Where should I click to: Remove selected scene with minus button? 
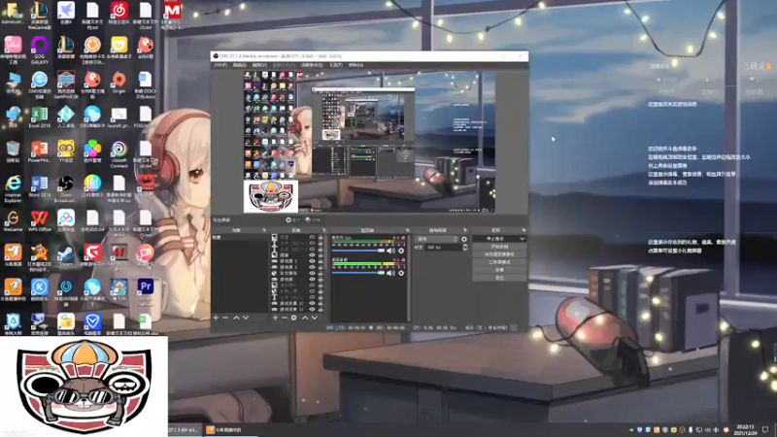coord(225,318)
